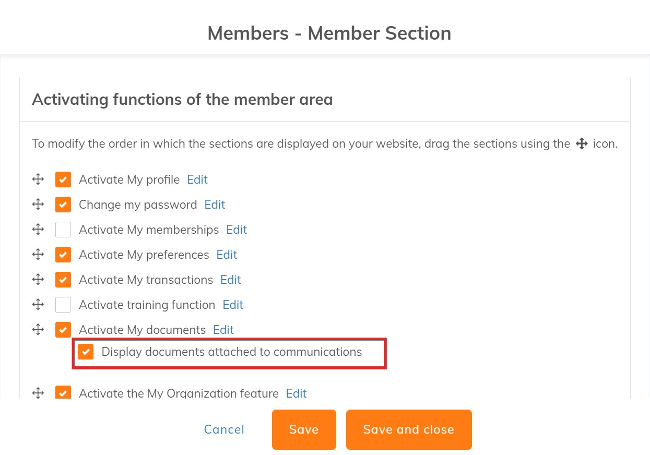This screenshot has width=650, height=455.
Task: Click drag handle beside Activate My profile
Action: point(38,179)
